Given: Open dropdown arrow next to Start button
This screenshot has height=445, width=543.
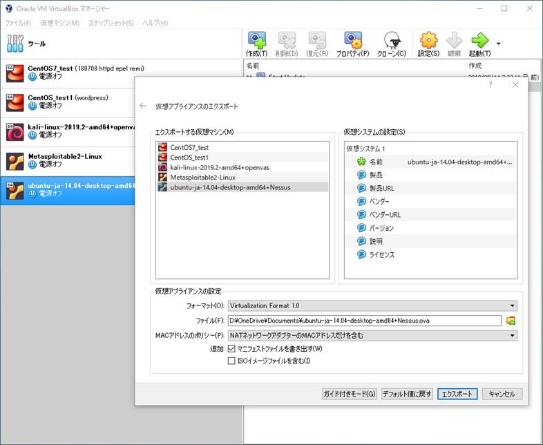Looking at the screenshot, I should [498, 44].
